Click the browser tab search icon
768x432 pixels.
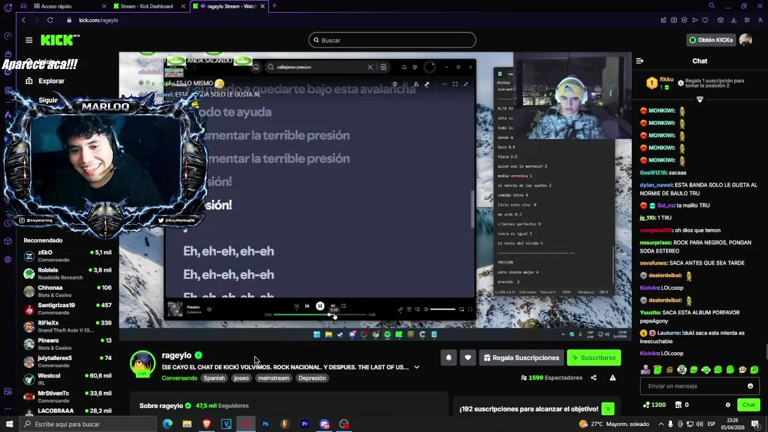pos(712,6)
